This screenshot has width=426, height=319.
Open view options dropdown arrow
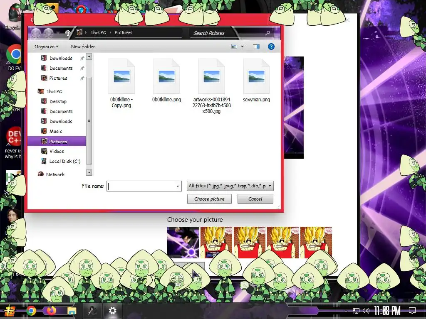point(243,47)
